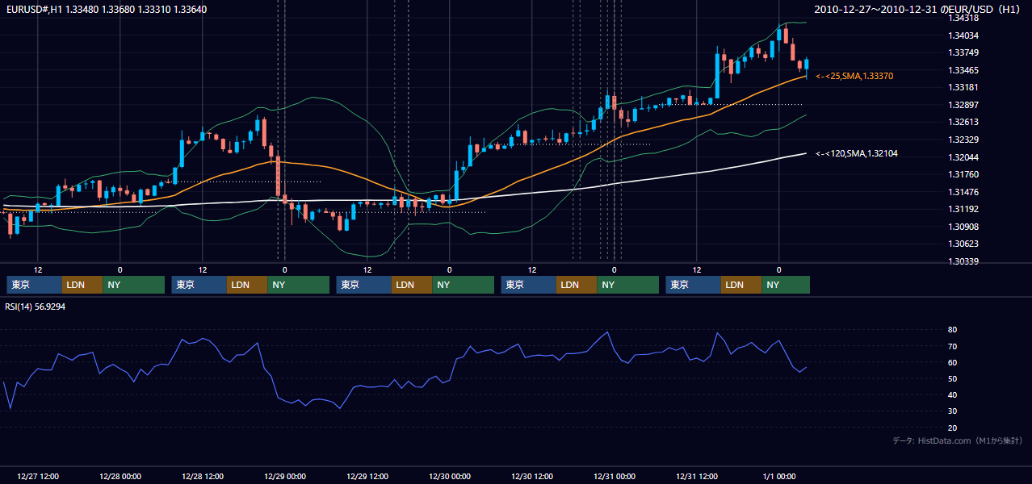The image size is (1032, 484).
Task: Click the NY session block for 12/27
Action: coord(134,285)
